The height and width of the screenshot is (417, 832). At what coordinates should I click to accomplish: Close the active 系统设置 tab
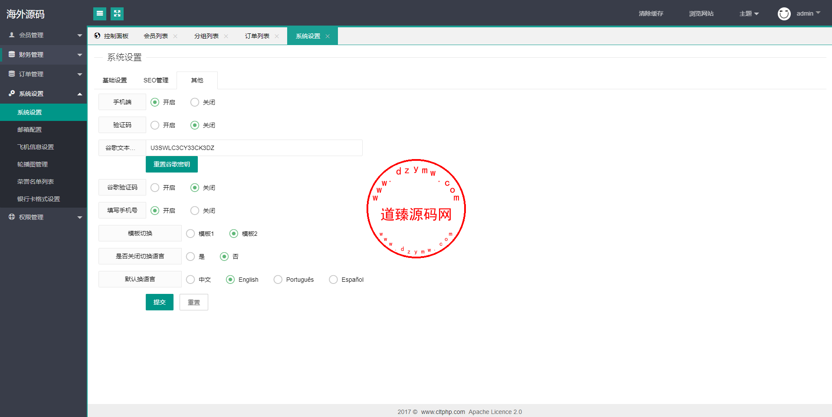pos(328,36)
